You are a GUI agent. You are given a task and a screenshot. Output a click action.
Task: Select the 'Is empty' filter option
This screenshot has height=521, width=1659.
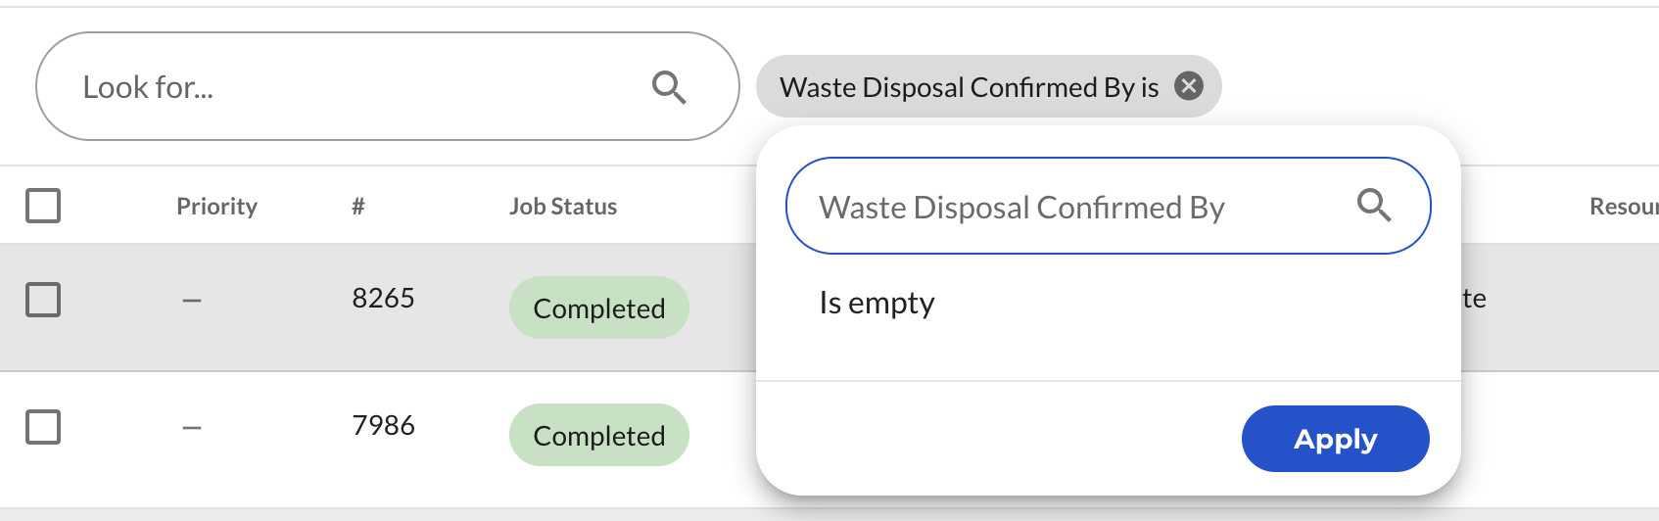(877, 304)
